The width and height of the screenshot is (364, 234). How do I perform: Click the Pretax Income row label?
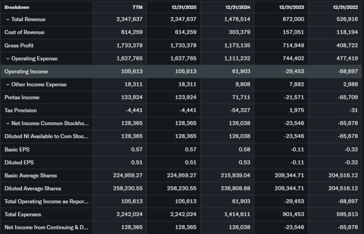tap(22, 97)
